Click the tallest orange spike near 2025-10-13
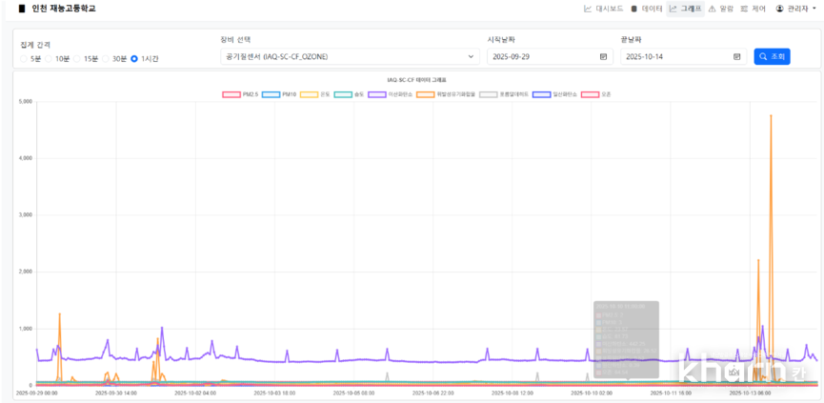Viewport: 824px width, 403px height. tap(771, 115)
